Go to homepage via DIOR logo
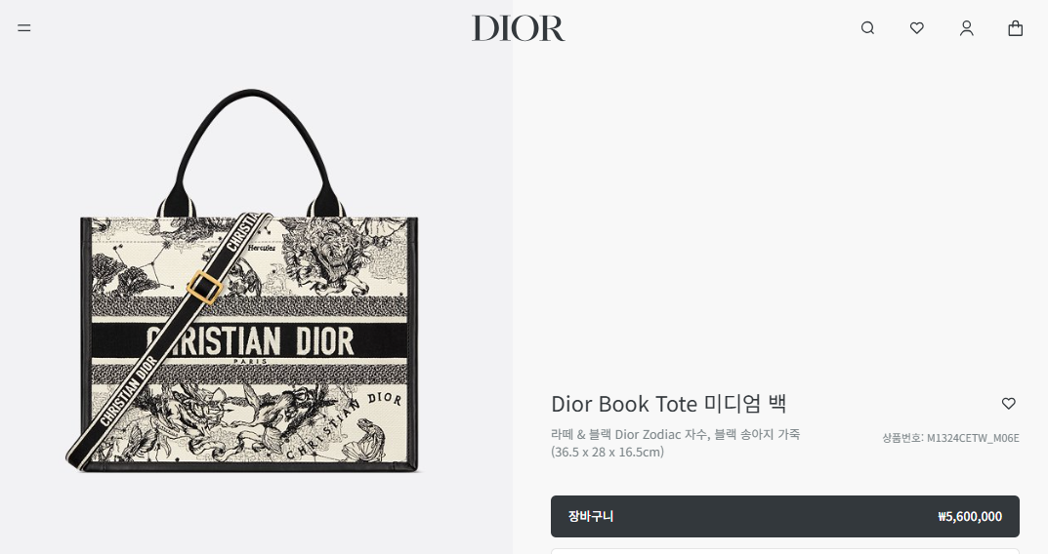 pos(518,28)
